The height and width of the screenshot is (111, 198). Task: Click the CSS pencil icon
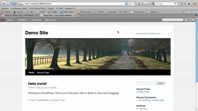tap(28, 12)
